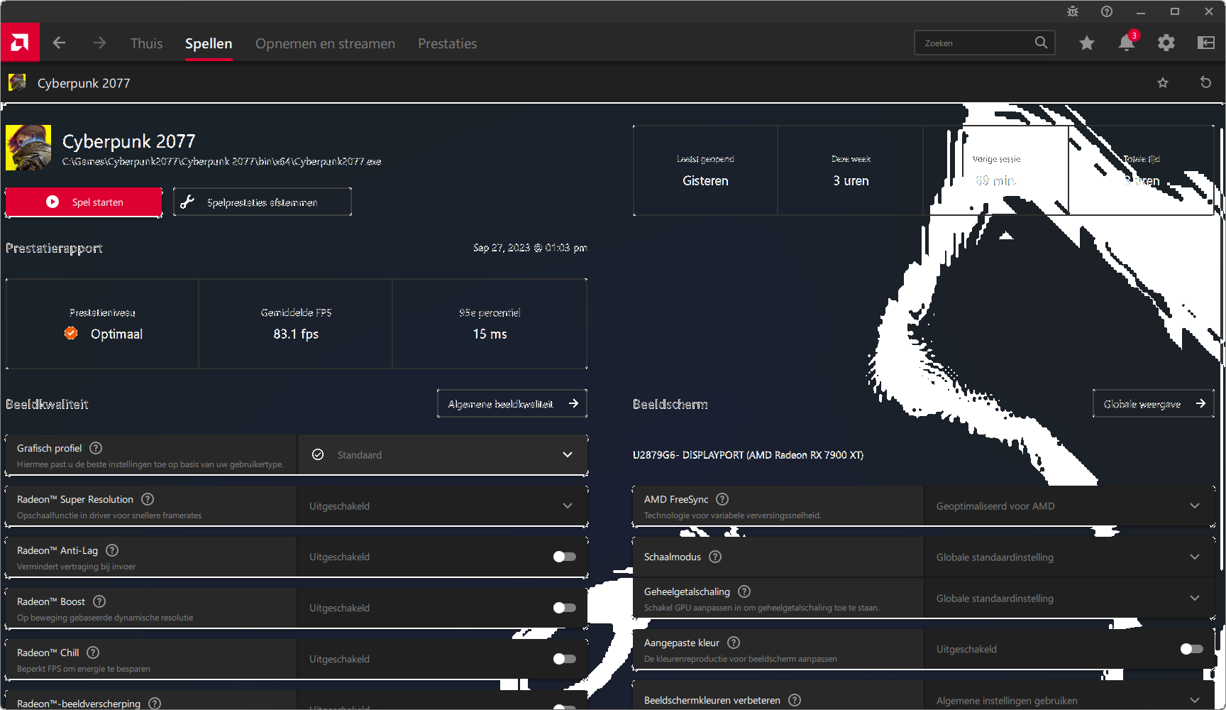Show help for Radeon Anti-Lag
The height and width of the screenshot is (710, 1226).
click(112, 550)
